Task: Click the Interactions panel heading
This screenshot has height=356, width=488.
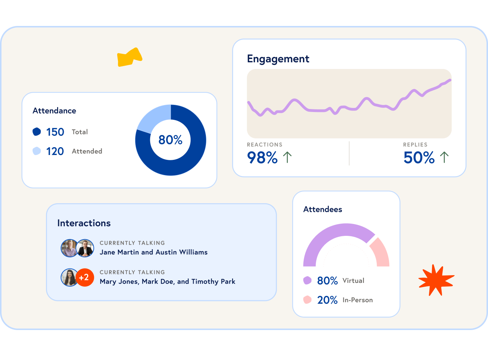Action: [x=84, y=223]
